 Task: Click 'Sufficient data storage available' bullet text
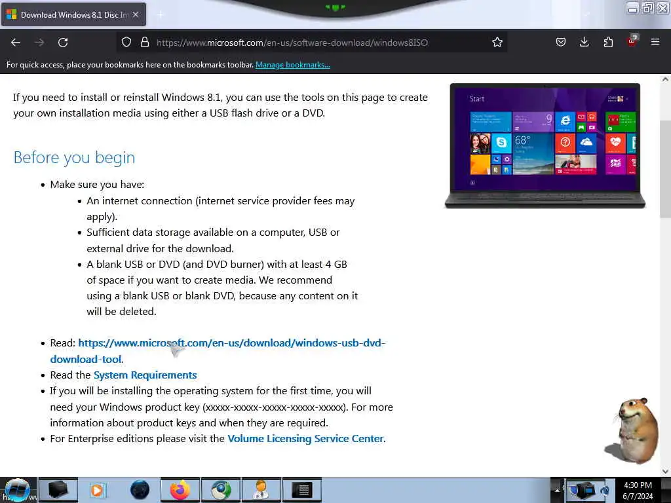click(213, 240)
